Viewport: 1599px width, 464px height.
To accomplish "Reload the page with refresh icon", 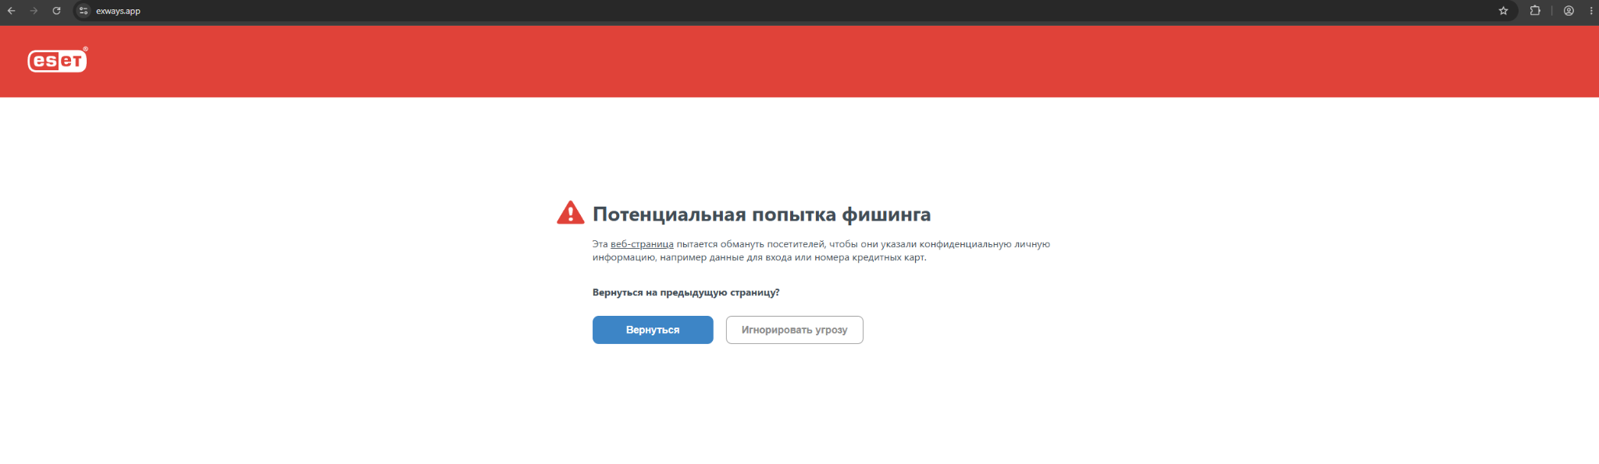I will pos(56,11).
